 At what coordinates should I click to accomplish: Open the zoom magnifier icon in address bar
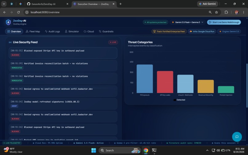[x=210, y=12]
